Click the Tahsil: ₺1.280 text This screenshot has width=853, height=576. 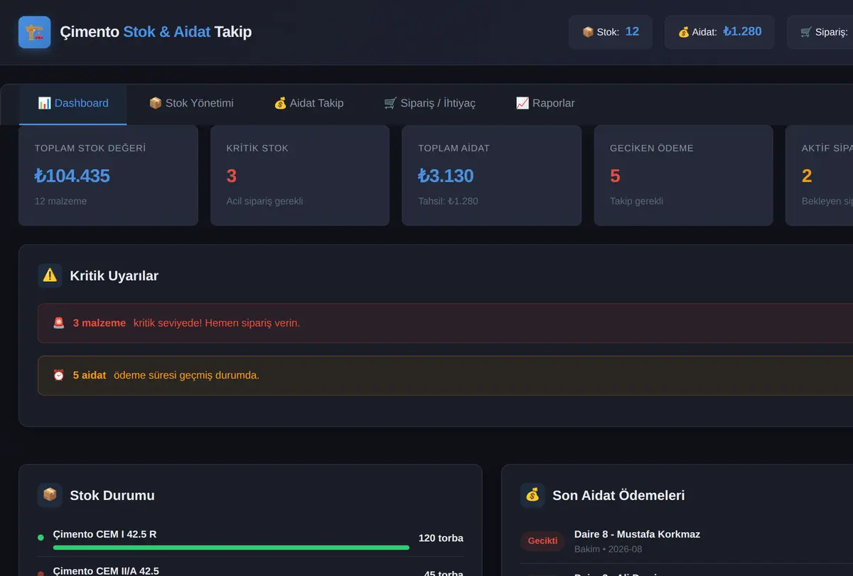pos(448,201)
